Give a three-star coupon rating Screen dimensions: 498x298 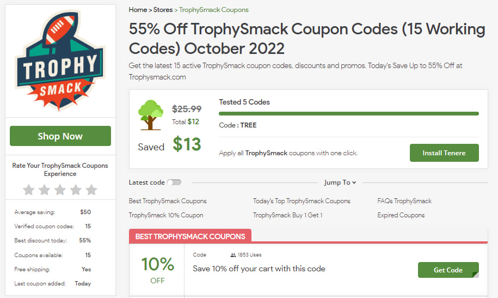[60, 190]
